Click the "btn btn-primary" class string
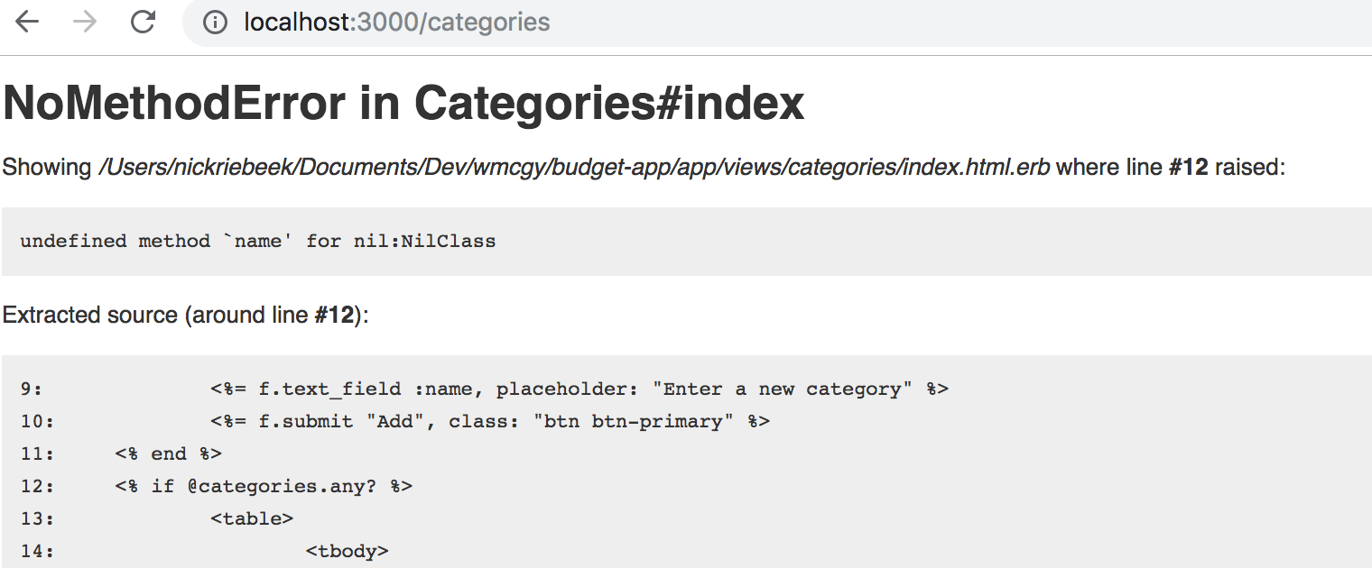Image resolution: width=1372 pixels, height=568 pixels. 634,421
